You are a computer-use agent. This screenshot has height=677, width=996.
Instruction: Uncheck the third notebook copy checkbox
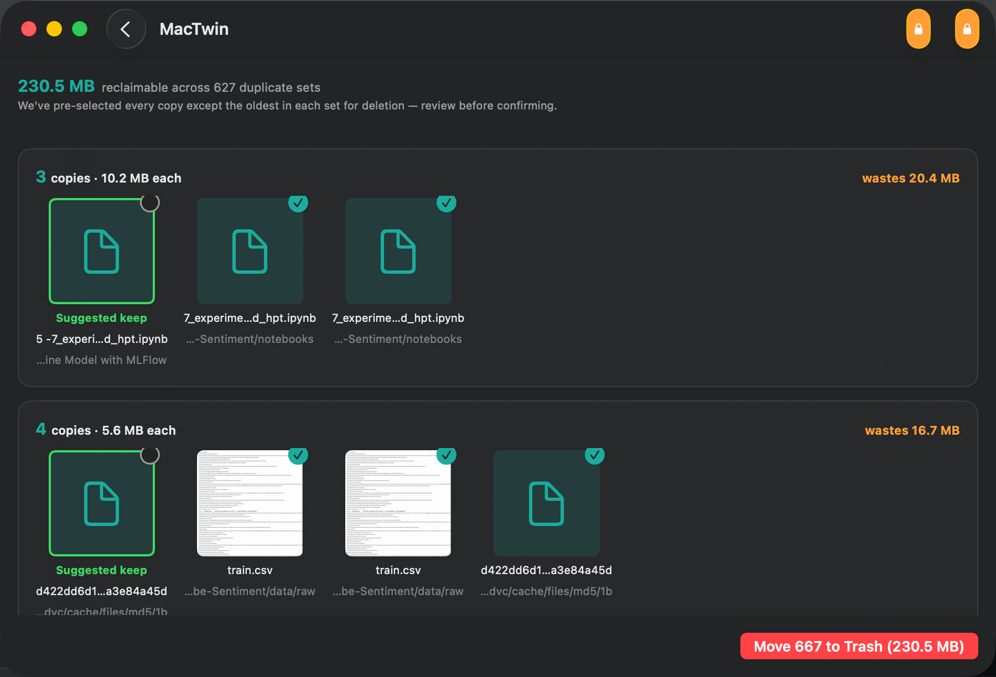pos(447,202)
